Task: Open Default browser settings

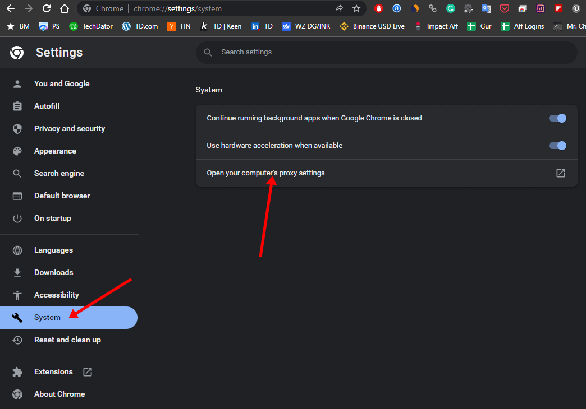Action: tap(69, 196)
